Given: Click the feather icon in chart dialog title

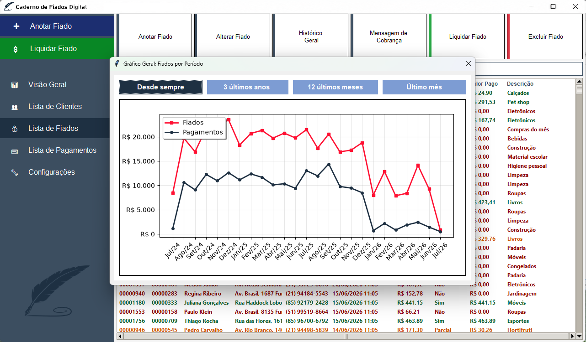Looking at the screenshot, I should pyautogui.click(x=117, y=64).
